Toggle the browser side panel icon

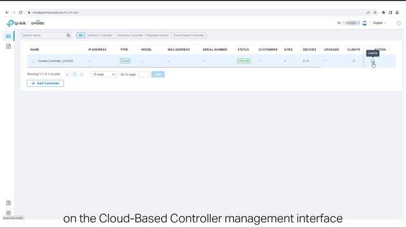(390, 13)
